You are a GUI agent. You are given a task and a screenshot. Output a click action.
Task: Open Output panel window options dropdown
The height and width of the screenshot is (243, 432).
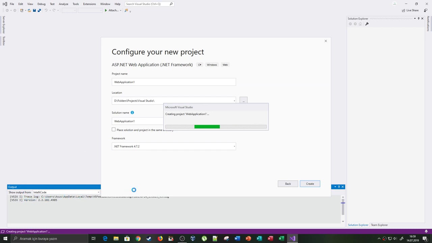335,187
